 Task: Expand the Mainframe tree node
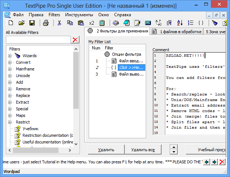[10, 69]
